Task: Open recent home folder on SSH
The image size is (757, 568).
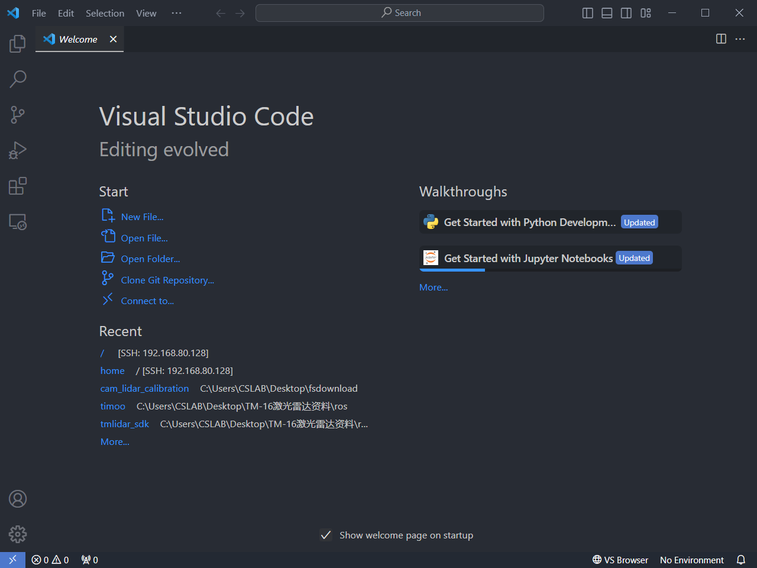Action: click(x=112, y=371)
